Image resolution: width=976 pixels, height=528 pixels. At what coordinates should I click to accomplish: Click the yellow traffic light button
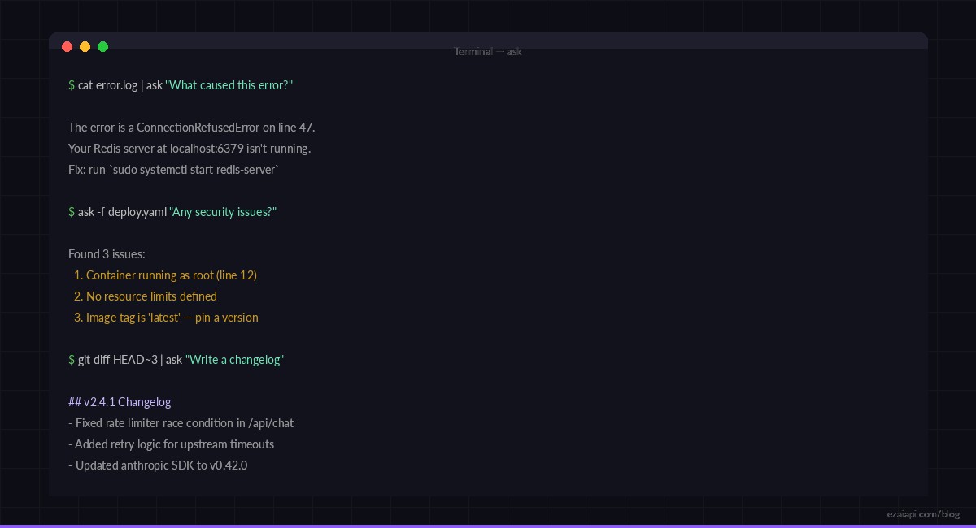pos(85,46)
